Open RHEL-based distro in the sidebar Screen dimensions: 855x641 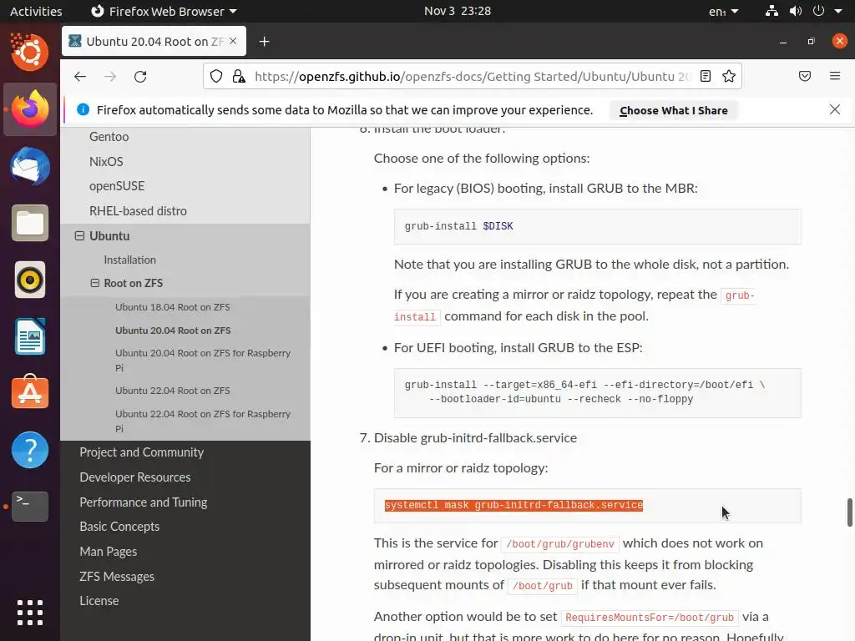pos(138,211)
